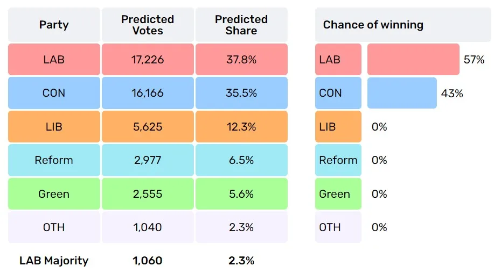Click the LAB Majority row label

tap(54, 261)
